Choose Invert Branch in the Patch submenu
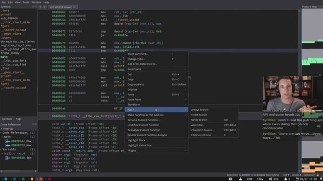 199,115
